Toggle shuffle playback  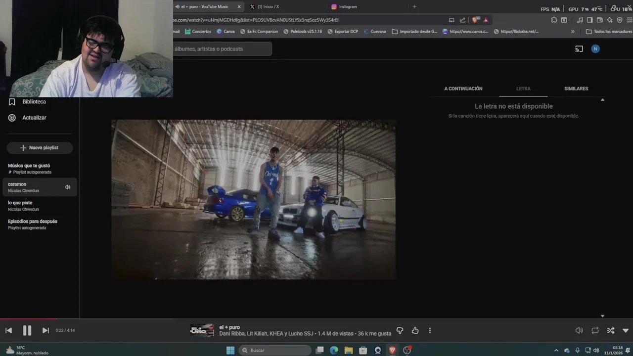tap(611, 330)
